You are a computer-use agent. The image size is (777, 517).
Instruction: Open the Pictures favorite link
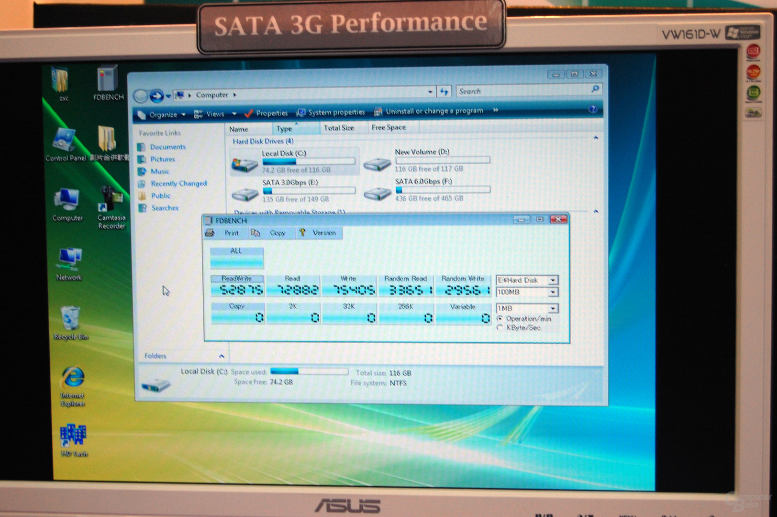click(163, 159)
